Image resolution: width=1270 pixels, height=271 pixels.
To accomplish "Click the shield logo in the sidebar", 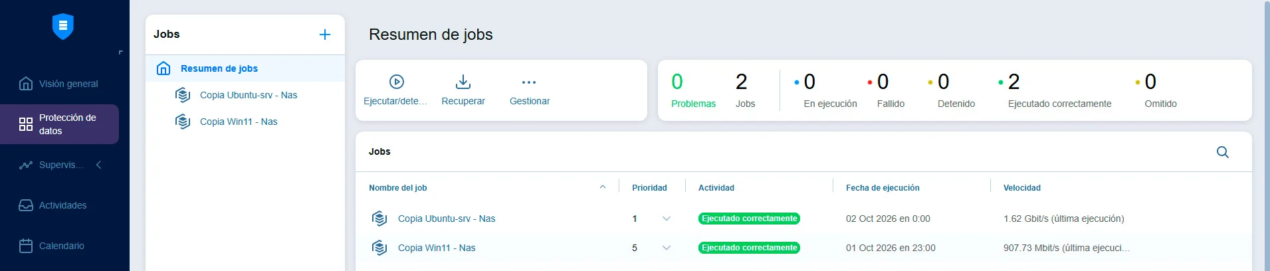I will coord(63,27).
